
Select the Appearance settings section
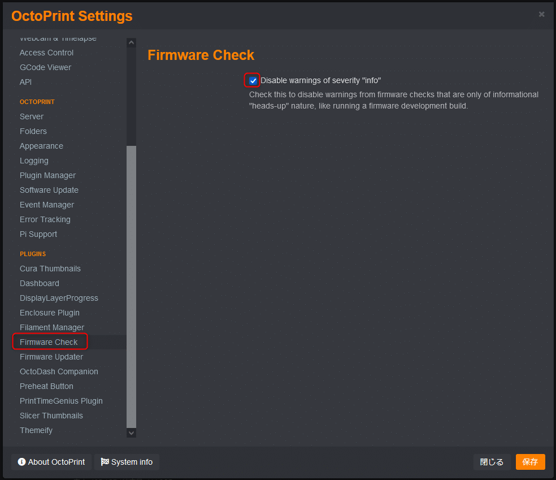[x=41, y=146]
